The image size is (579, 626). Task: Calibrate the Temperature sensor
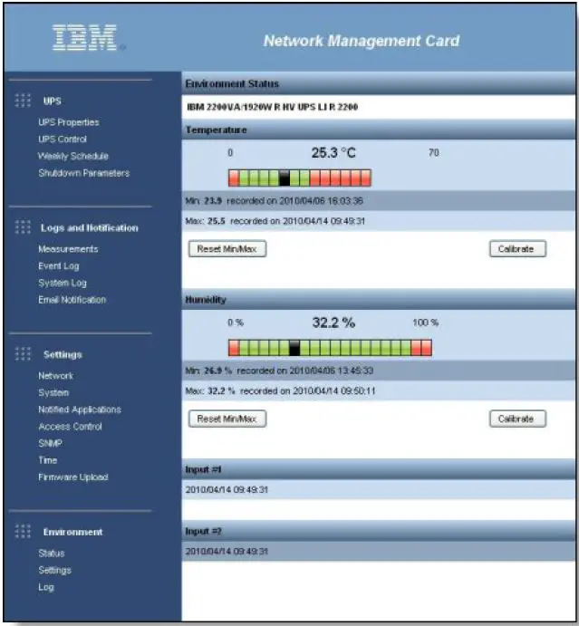click(517, 249)
